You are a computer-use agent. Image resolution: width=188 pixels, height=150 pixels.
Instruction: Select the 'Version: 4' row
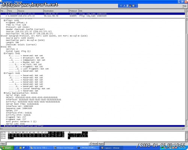point(12,49)
